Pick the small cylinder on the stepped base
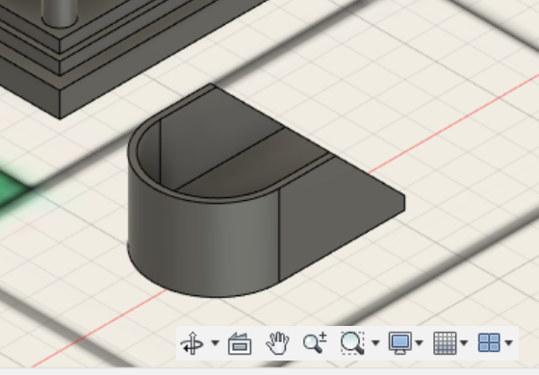Image resolution: width=539 pixels, height=375 pixels. tap(59, 13)
